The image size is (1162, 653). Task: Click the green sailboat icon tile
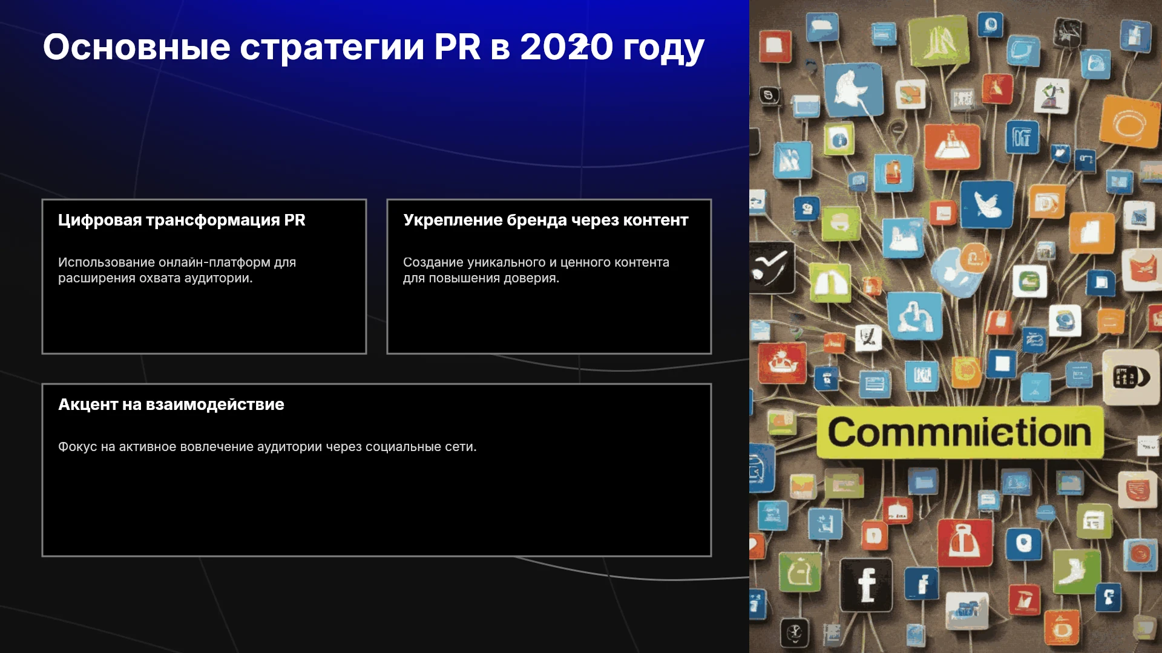[938, 40]
